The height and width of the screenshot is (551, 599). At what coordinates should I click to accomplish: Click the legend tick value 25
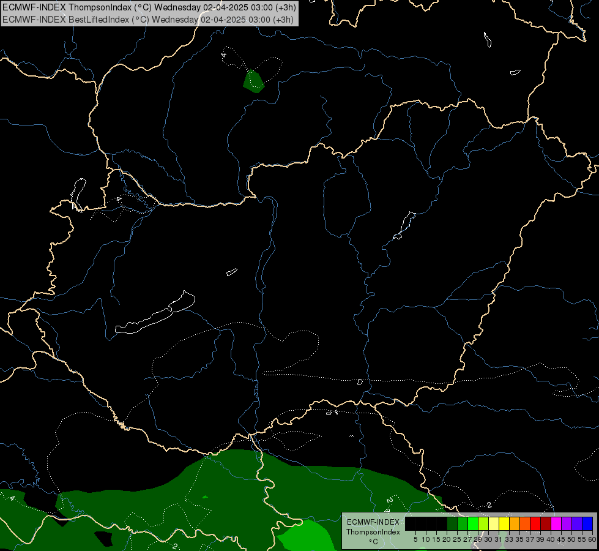coord(457,539)
